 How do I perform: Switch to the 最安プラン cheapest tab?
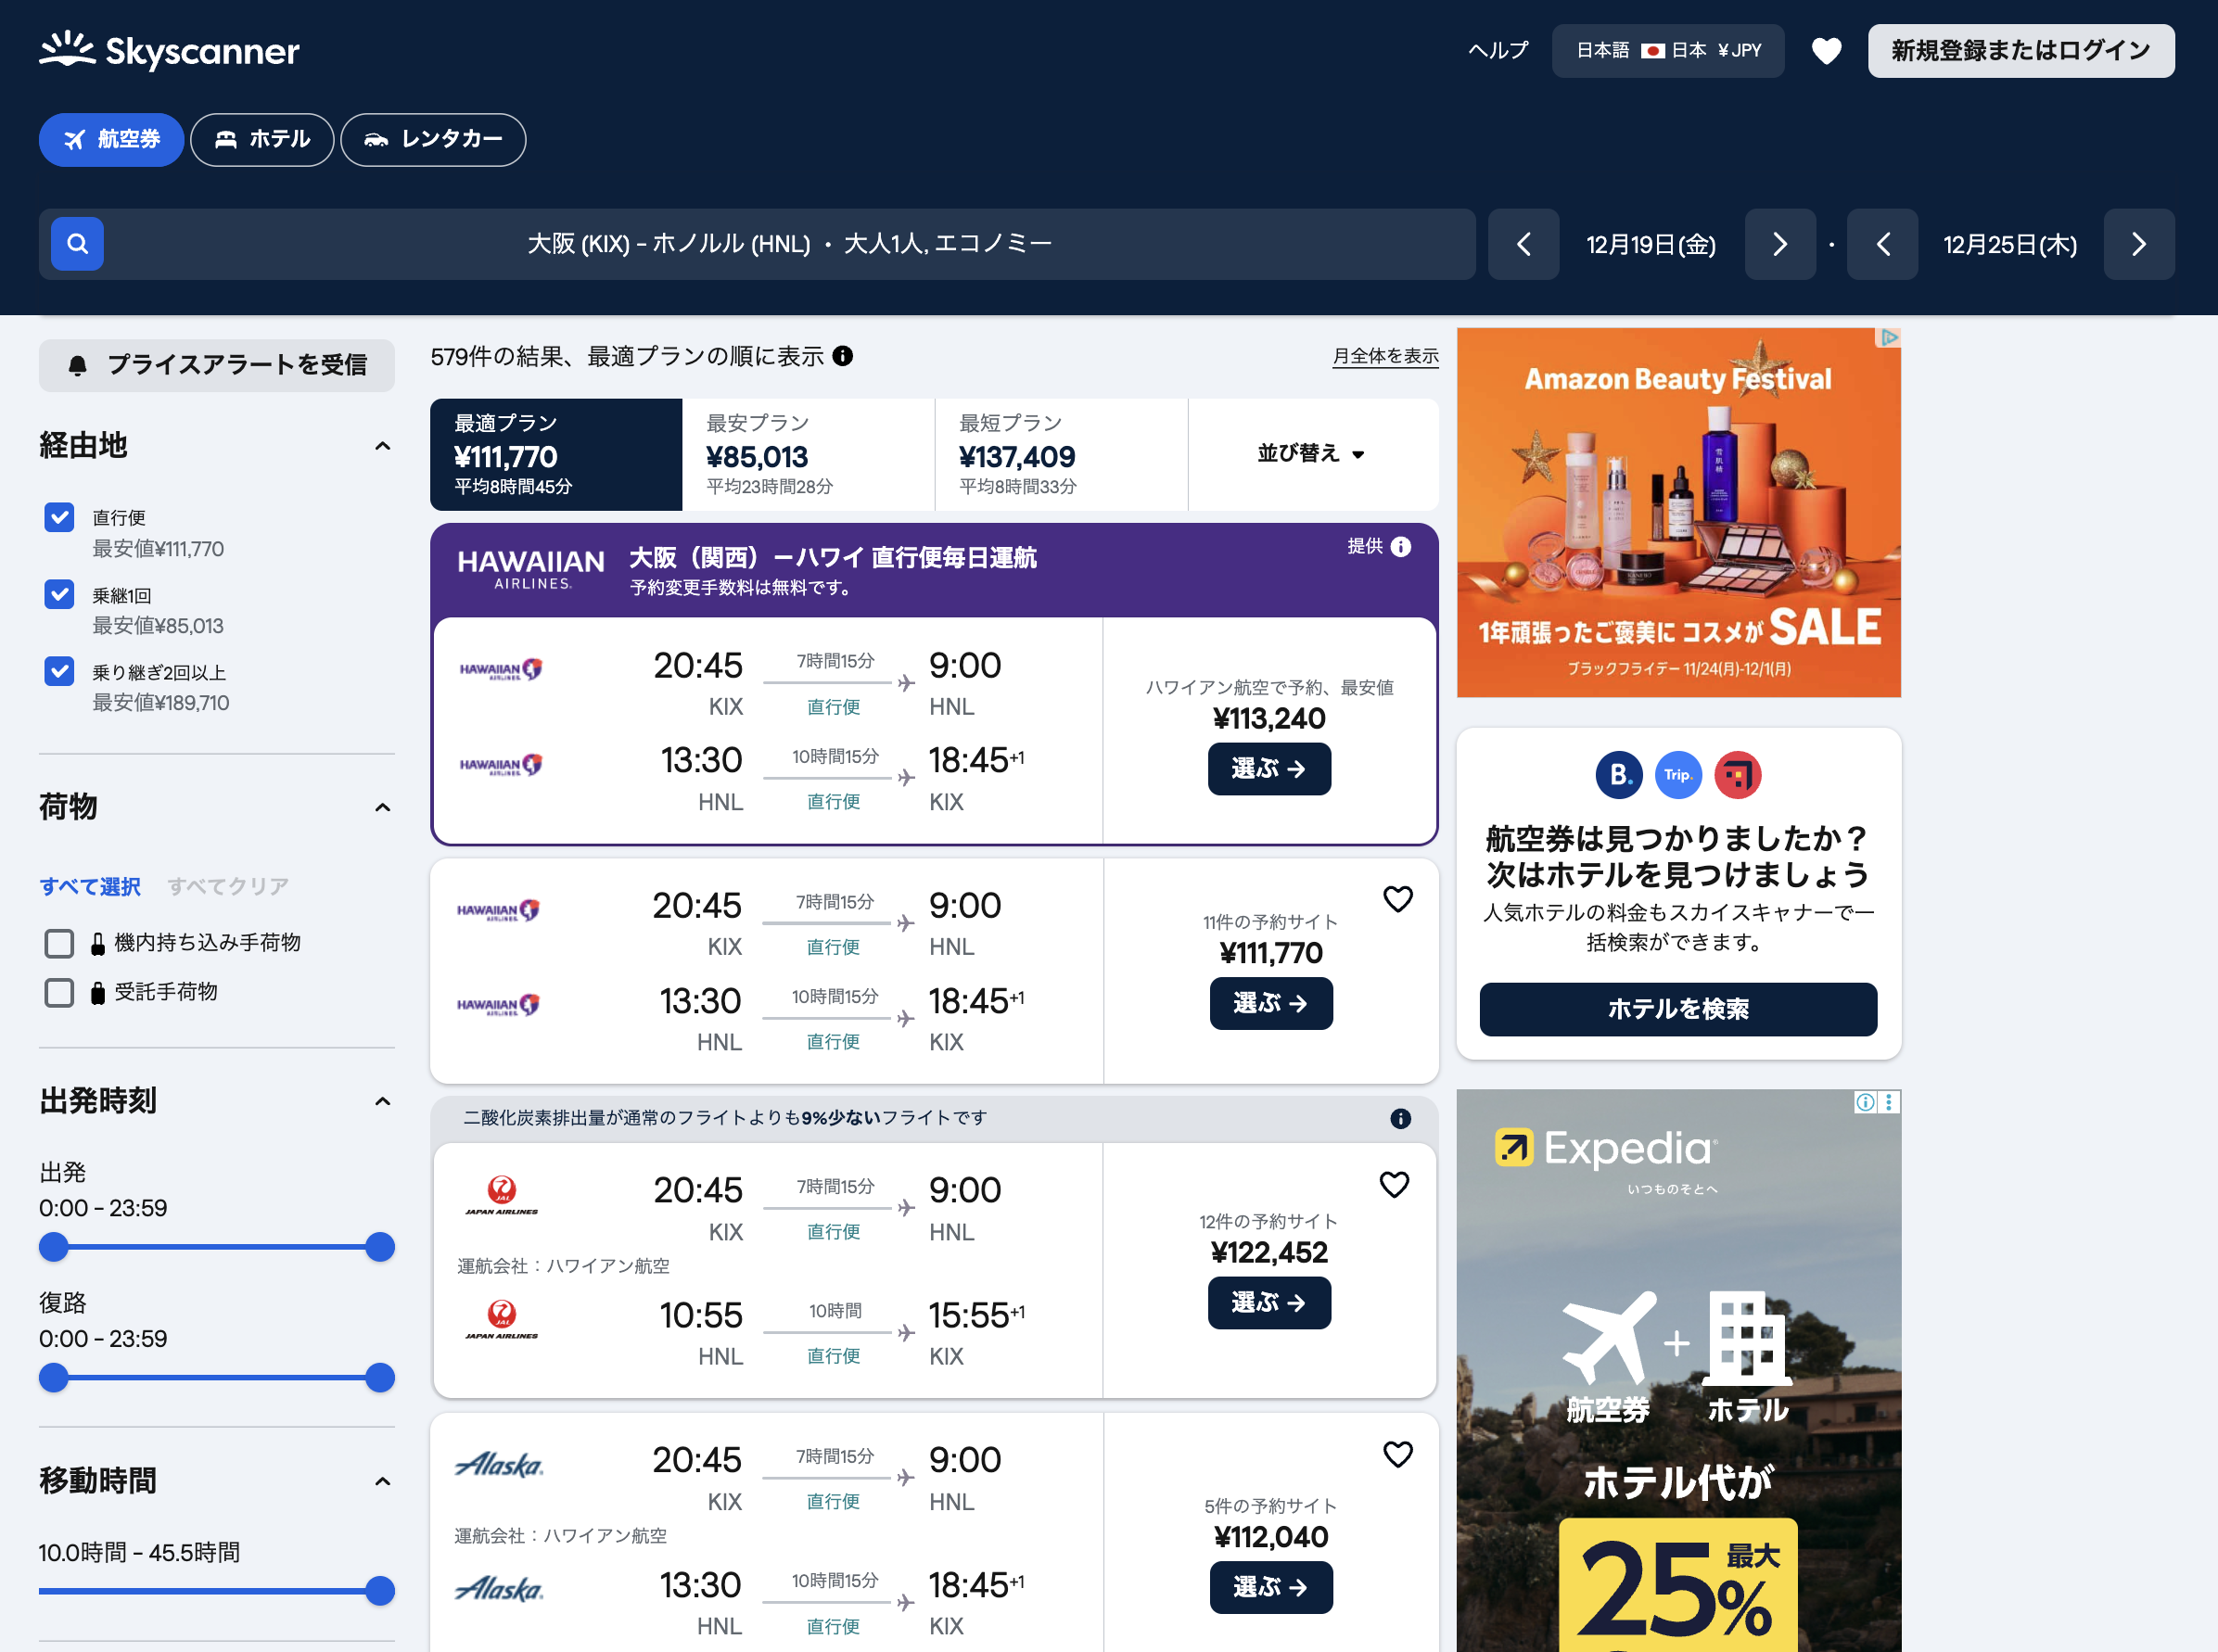[808, 454]
